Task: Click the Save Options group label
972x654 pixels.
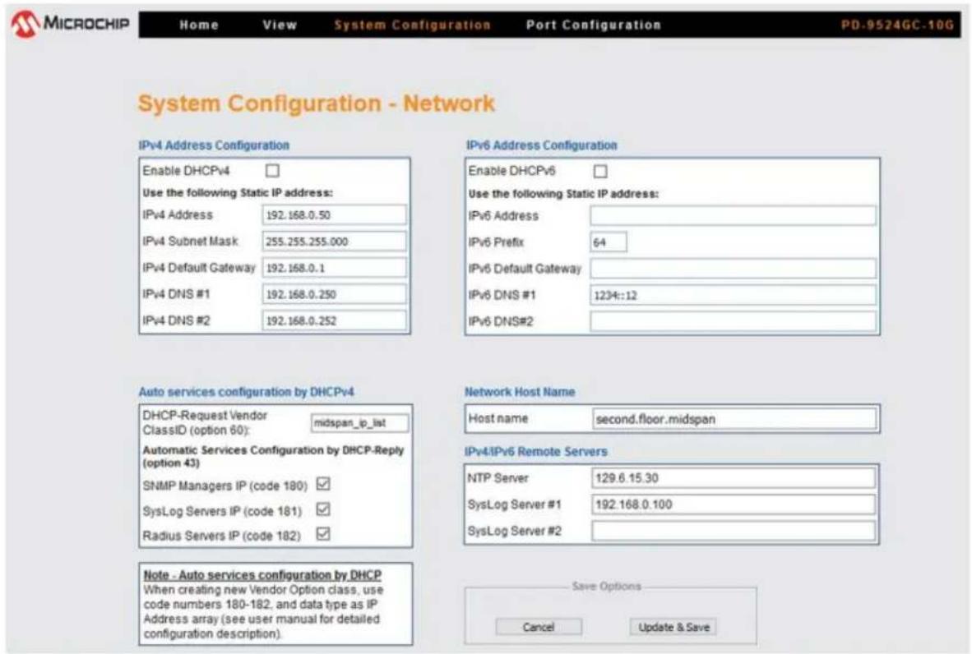Action: tap(606, 586)
